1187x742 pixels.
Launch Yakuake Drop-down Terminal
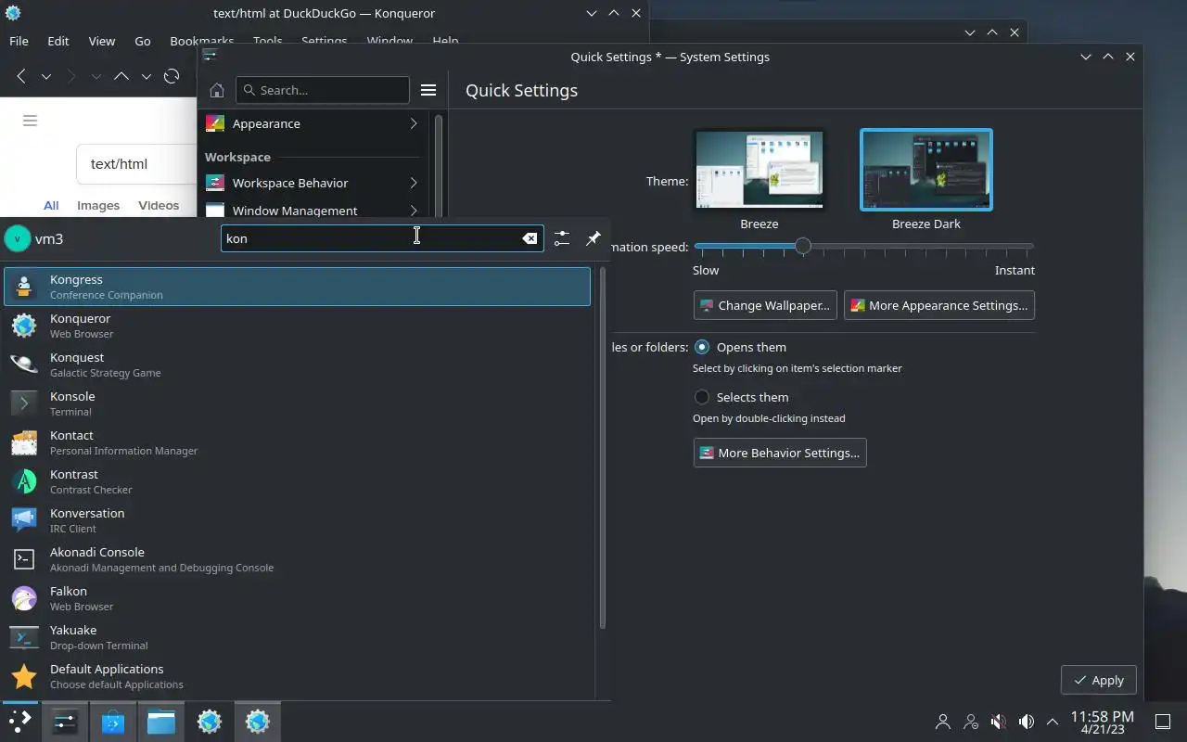click(297, 637)
